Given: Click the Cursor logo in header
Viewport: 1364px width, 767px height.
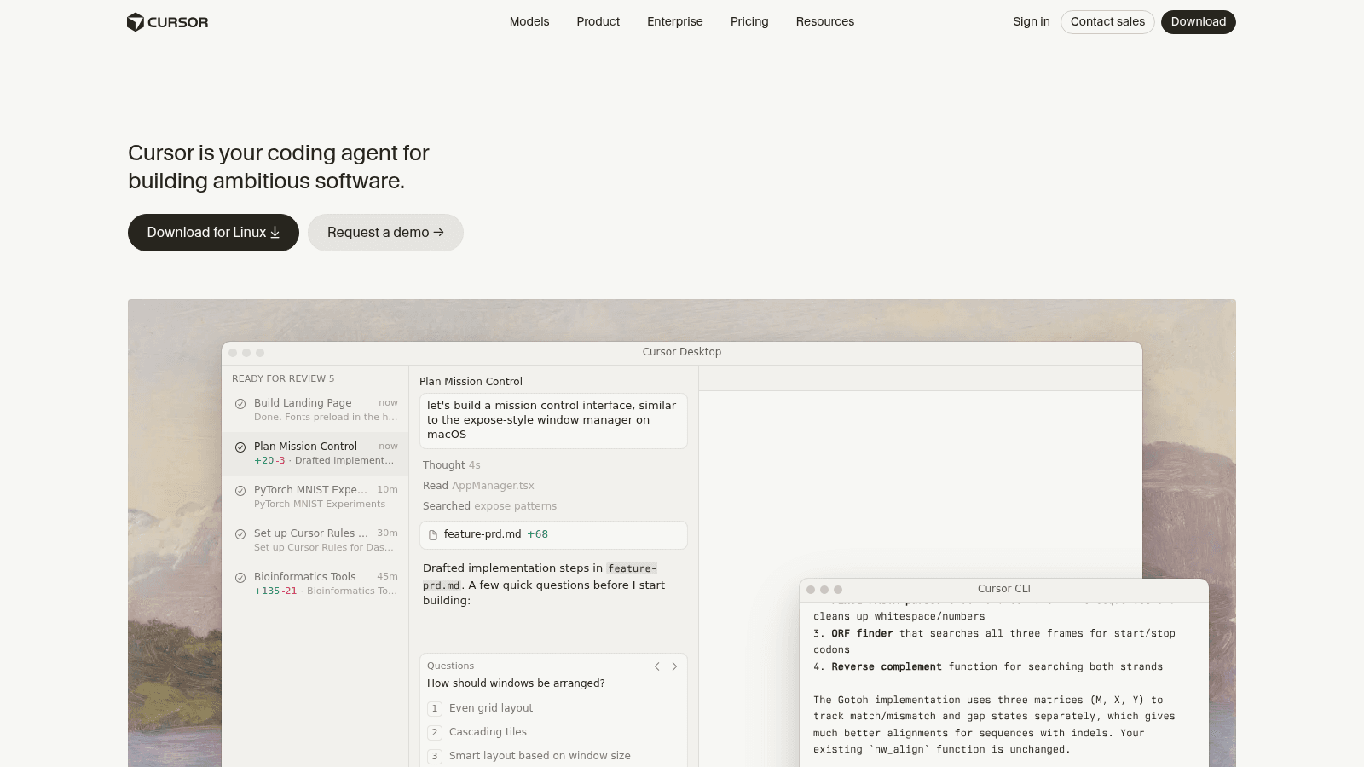Looking at the screenshot, I should tap(167, 22).
